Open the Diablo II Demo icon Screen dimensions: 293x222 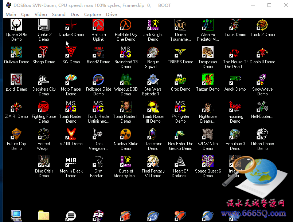coord(262,52)
